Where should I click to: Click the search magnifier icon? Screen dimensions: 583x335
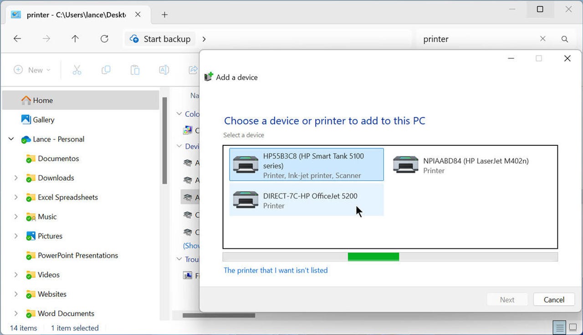(x=565, y=39)
